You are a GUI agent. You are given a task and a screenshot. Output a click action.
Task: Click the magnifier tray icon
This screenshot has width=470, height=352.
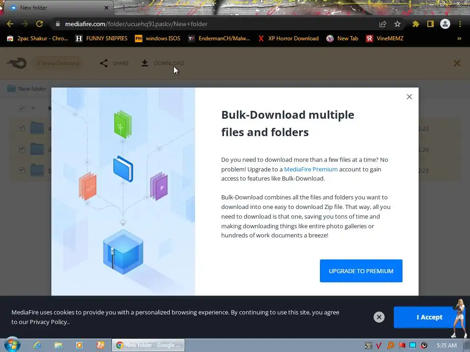(390, 346)
